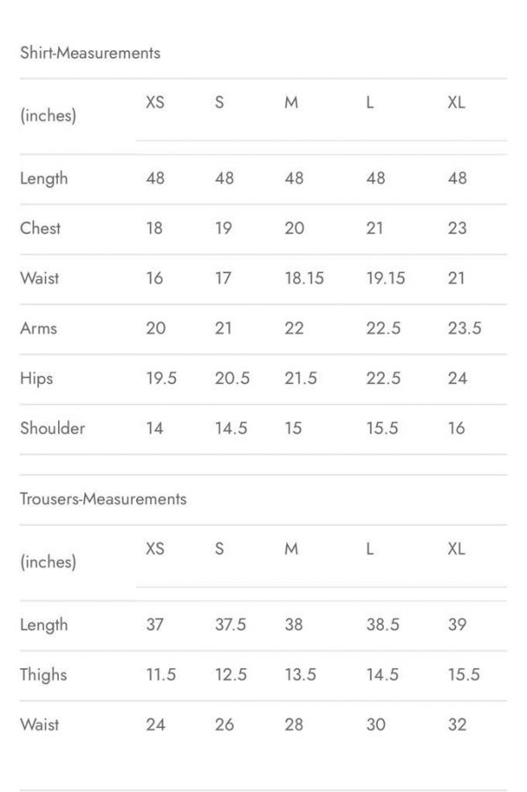
Task: Click the Chest row label
Action: coord(40,228)
